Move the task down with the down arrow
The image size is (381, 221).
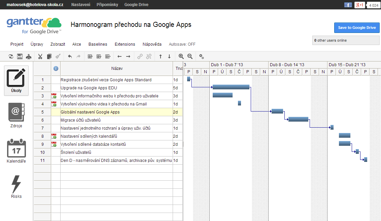click(x=169, y=56)
